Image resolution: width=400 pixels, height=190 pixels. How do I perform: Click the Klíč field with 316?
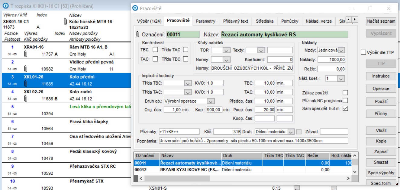tap(227, 132)
